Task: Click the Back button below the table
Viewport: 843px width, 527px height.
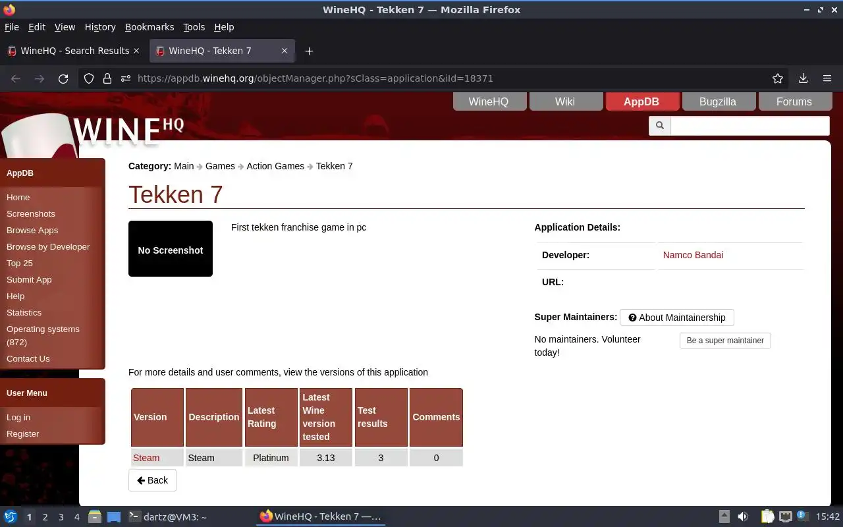Action: click(x=152, y=480)
